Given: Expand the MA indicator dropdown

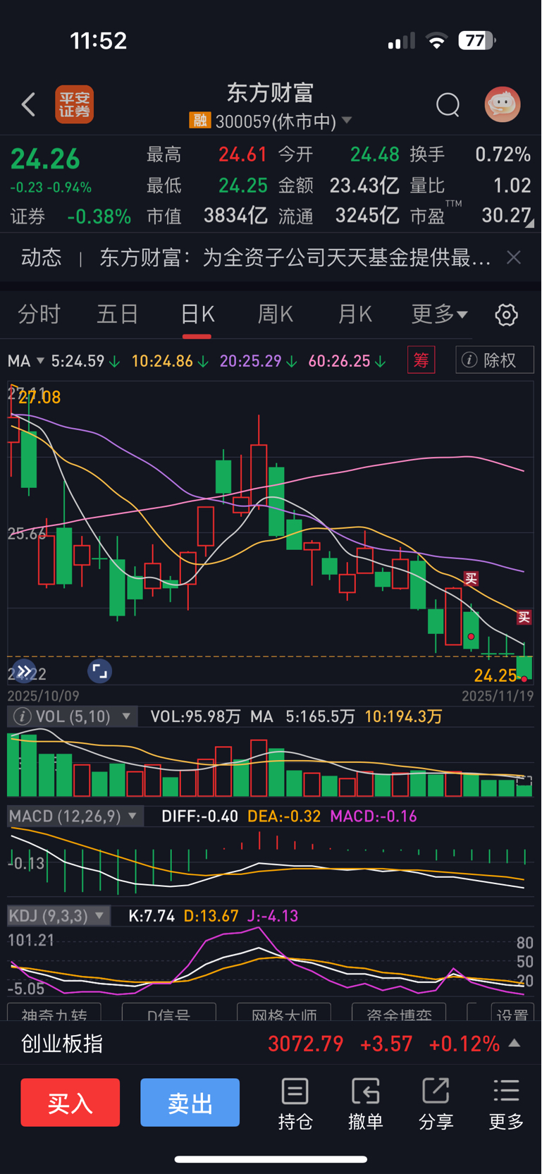Looking at the screenshot, I should pos(25,361).
